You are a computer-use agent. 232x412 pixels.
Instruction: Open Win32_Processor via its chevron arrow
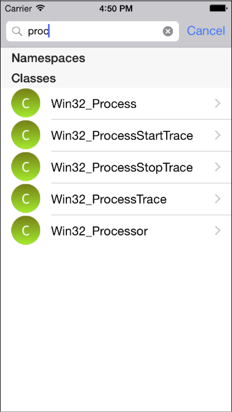point(217,231)
